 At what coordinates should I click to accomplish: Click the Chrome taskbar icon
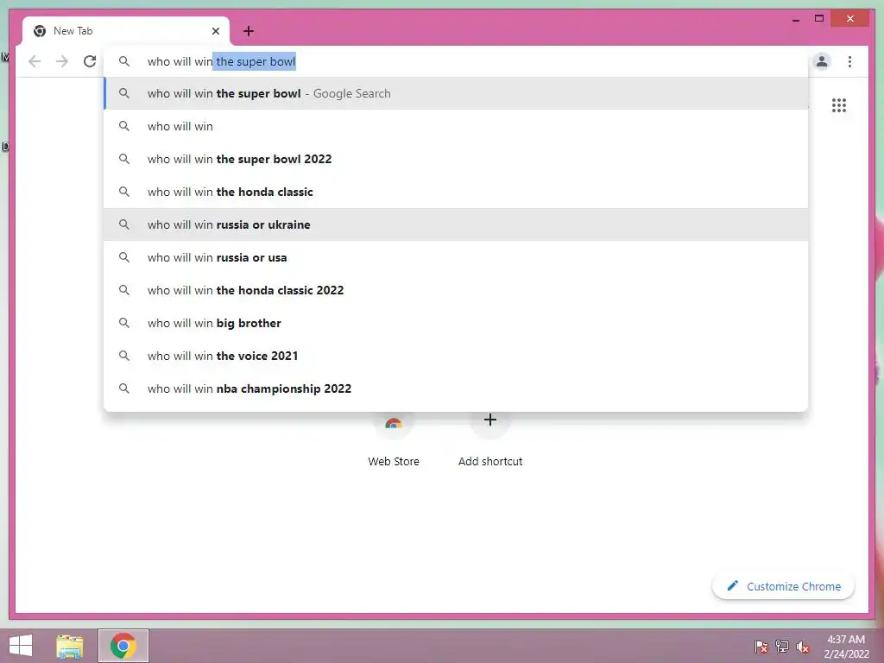(x=123, y=646)
